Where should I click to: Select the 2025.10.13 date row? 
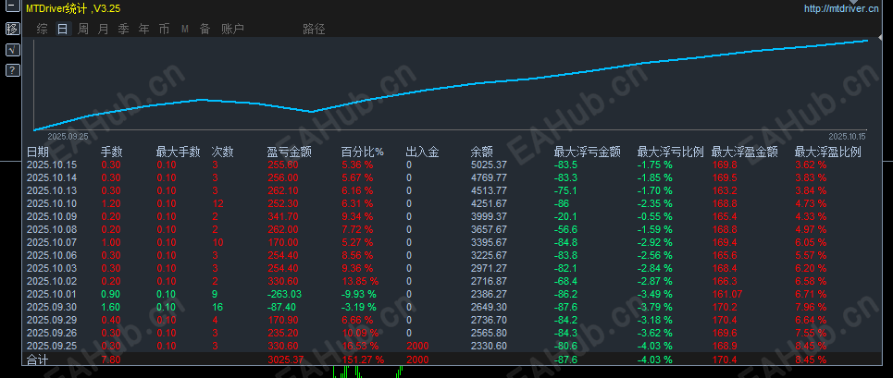(x=52, y=190)
